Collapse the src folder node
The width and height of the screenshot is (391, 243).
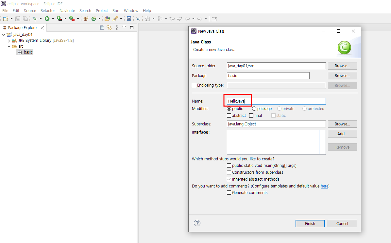tap(9, 47)
